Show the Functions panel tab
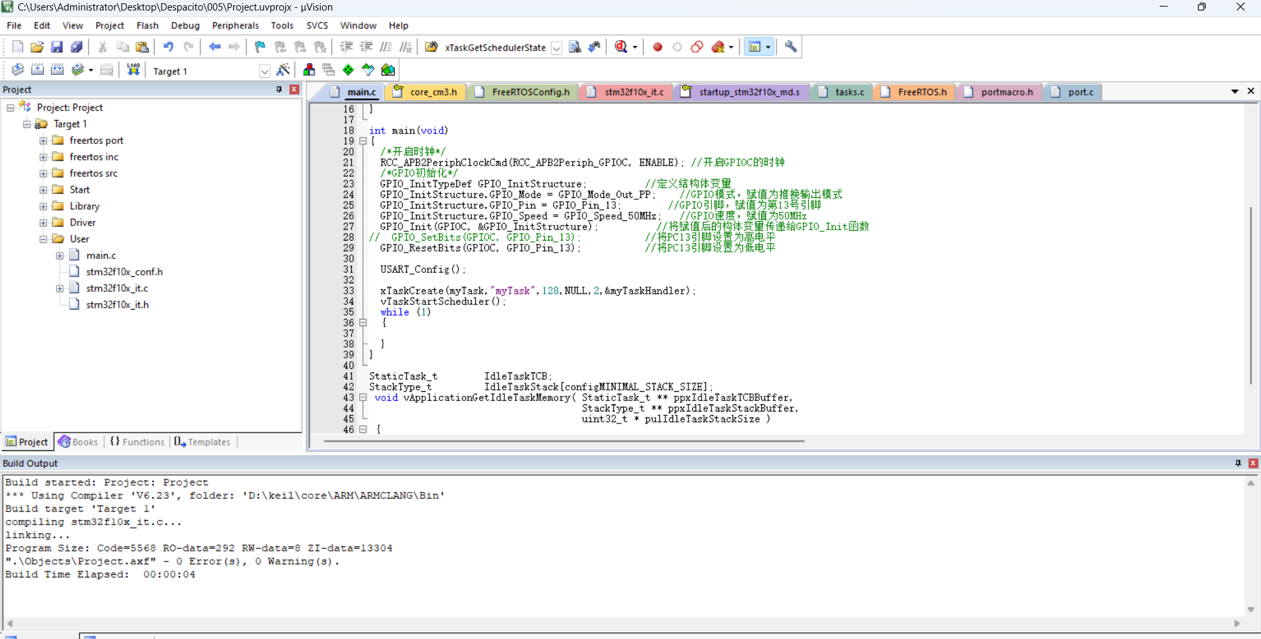This screenshot has width=1261, height=639. [x=137, y=442]
